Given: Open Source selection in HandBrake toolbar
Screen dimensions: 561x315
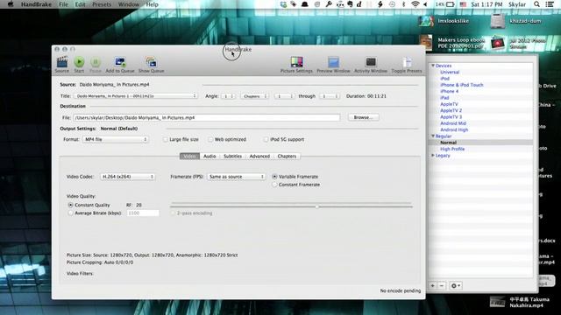Looking at the screenshot, I should coord(62,65).
